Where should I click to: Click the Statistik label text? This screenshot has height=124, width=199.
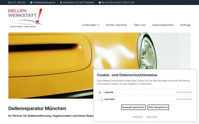coord(109,92)
